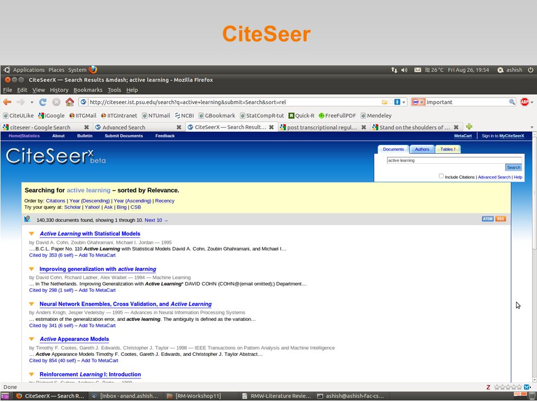Open the Cited by 854 link
The width and height of the screenshot is (537, 402).
[x=51, y=360]
